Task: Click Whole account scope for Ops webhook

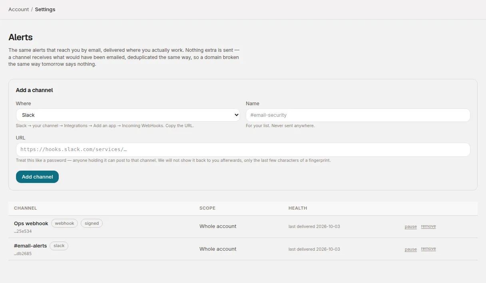Action: point(218,226)
